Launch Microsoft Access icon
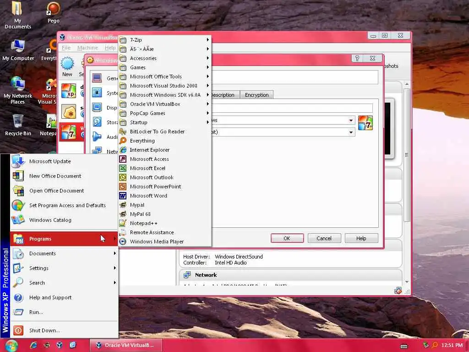The width and height of the screenshot is (469, 352). (123, 159)
